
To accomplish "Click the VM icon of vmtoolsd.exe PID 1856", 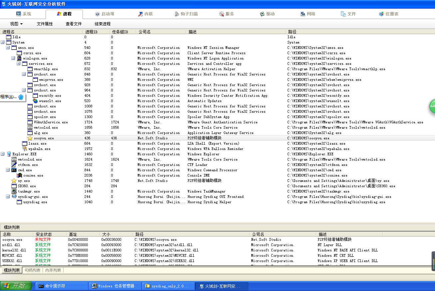I will tap(30, 127).
